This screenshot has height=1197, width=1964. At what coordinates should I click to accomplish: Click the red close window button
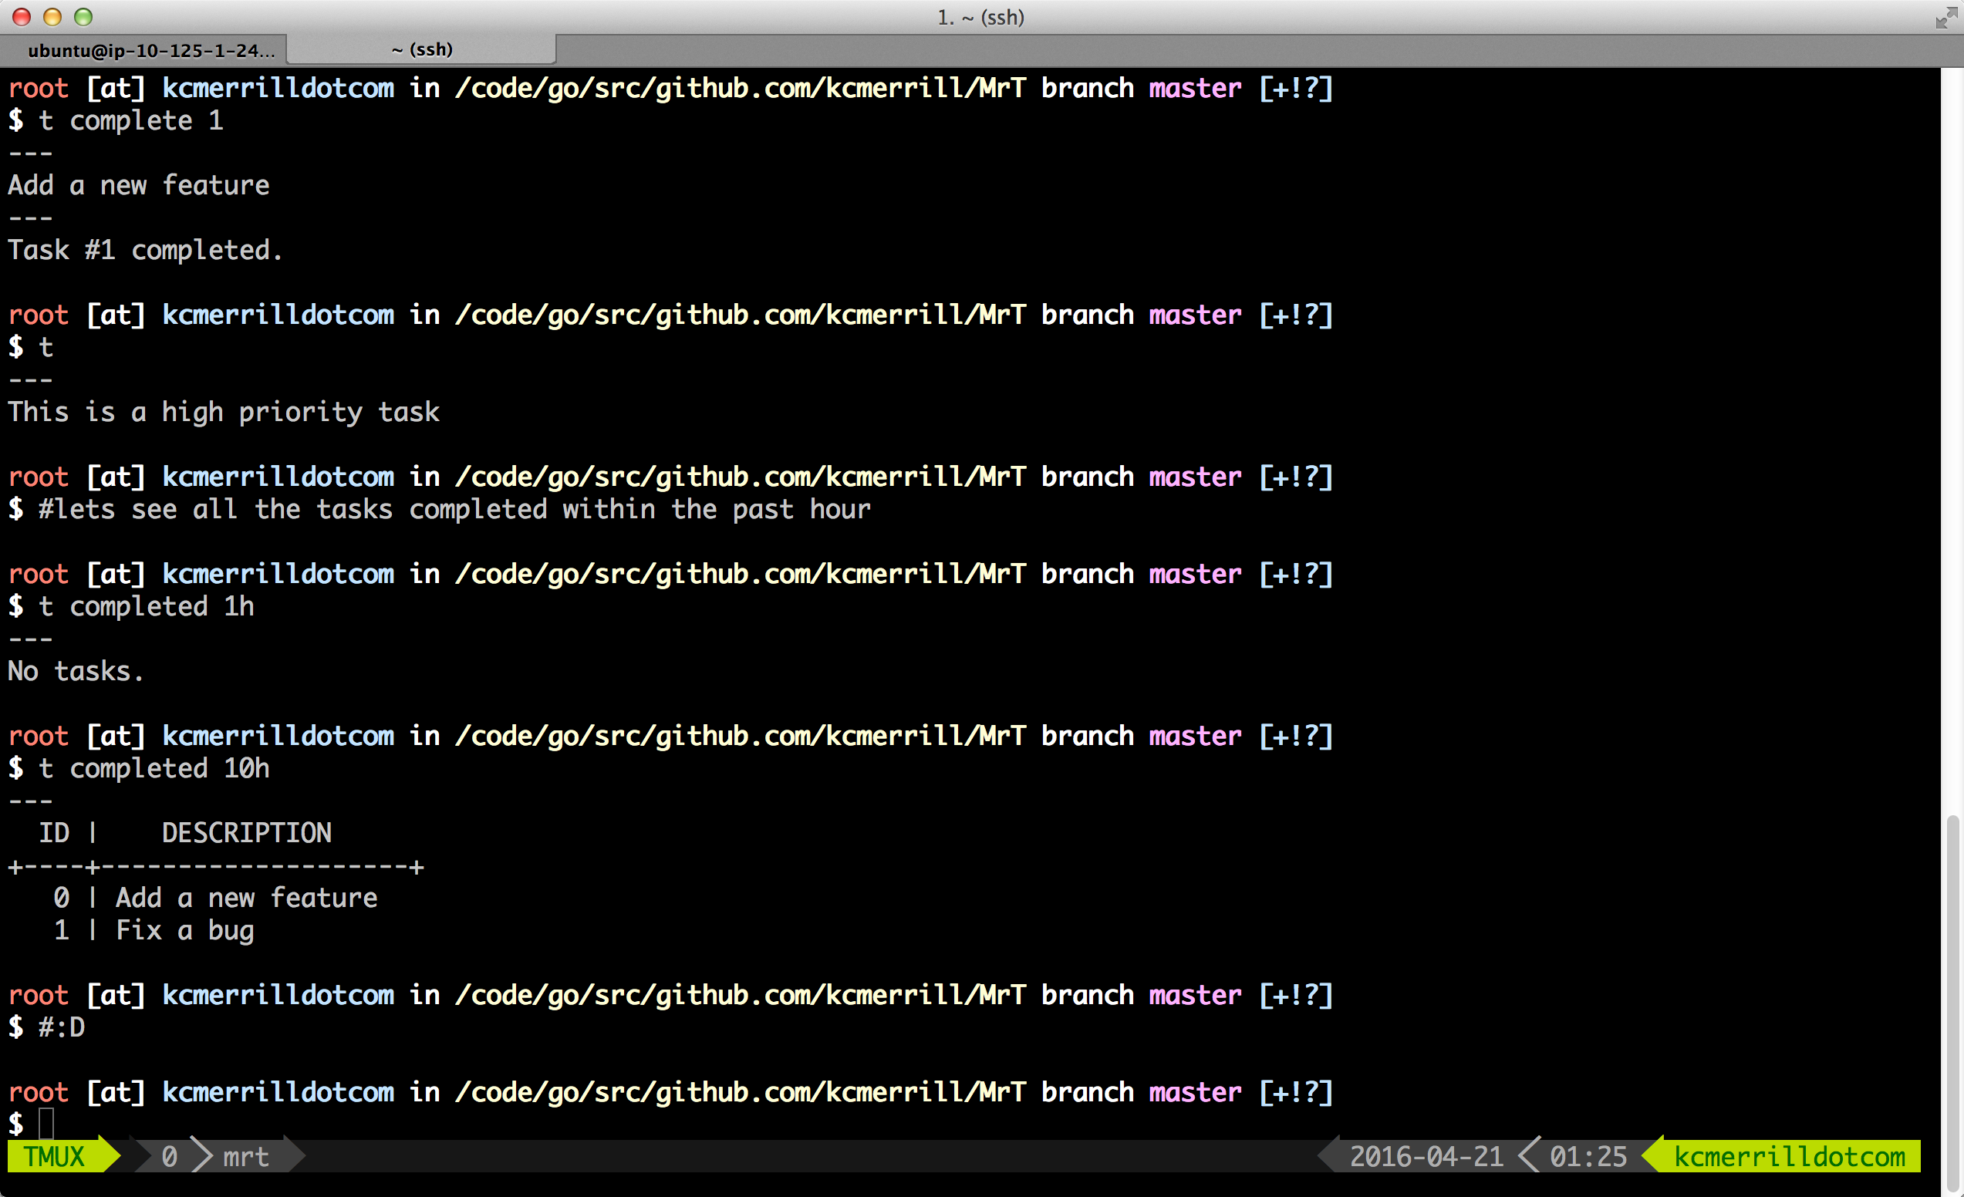[x=22, y=17]
